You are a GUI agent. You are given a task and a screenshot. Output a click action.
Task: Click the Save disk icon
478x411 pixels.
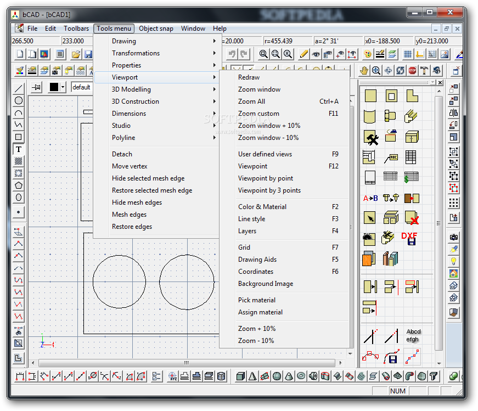[88, 54]
